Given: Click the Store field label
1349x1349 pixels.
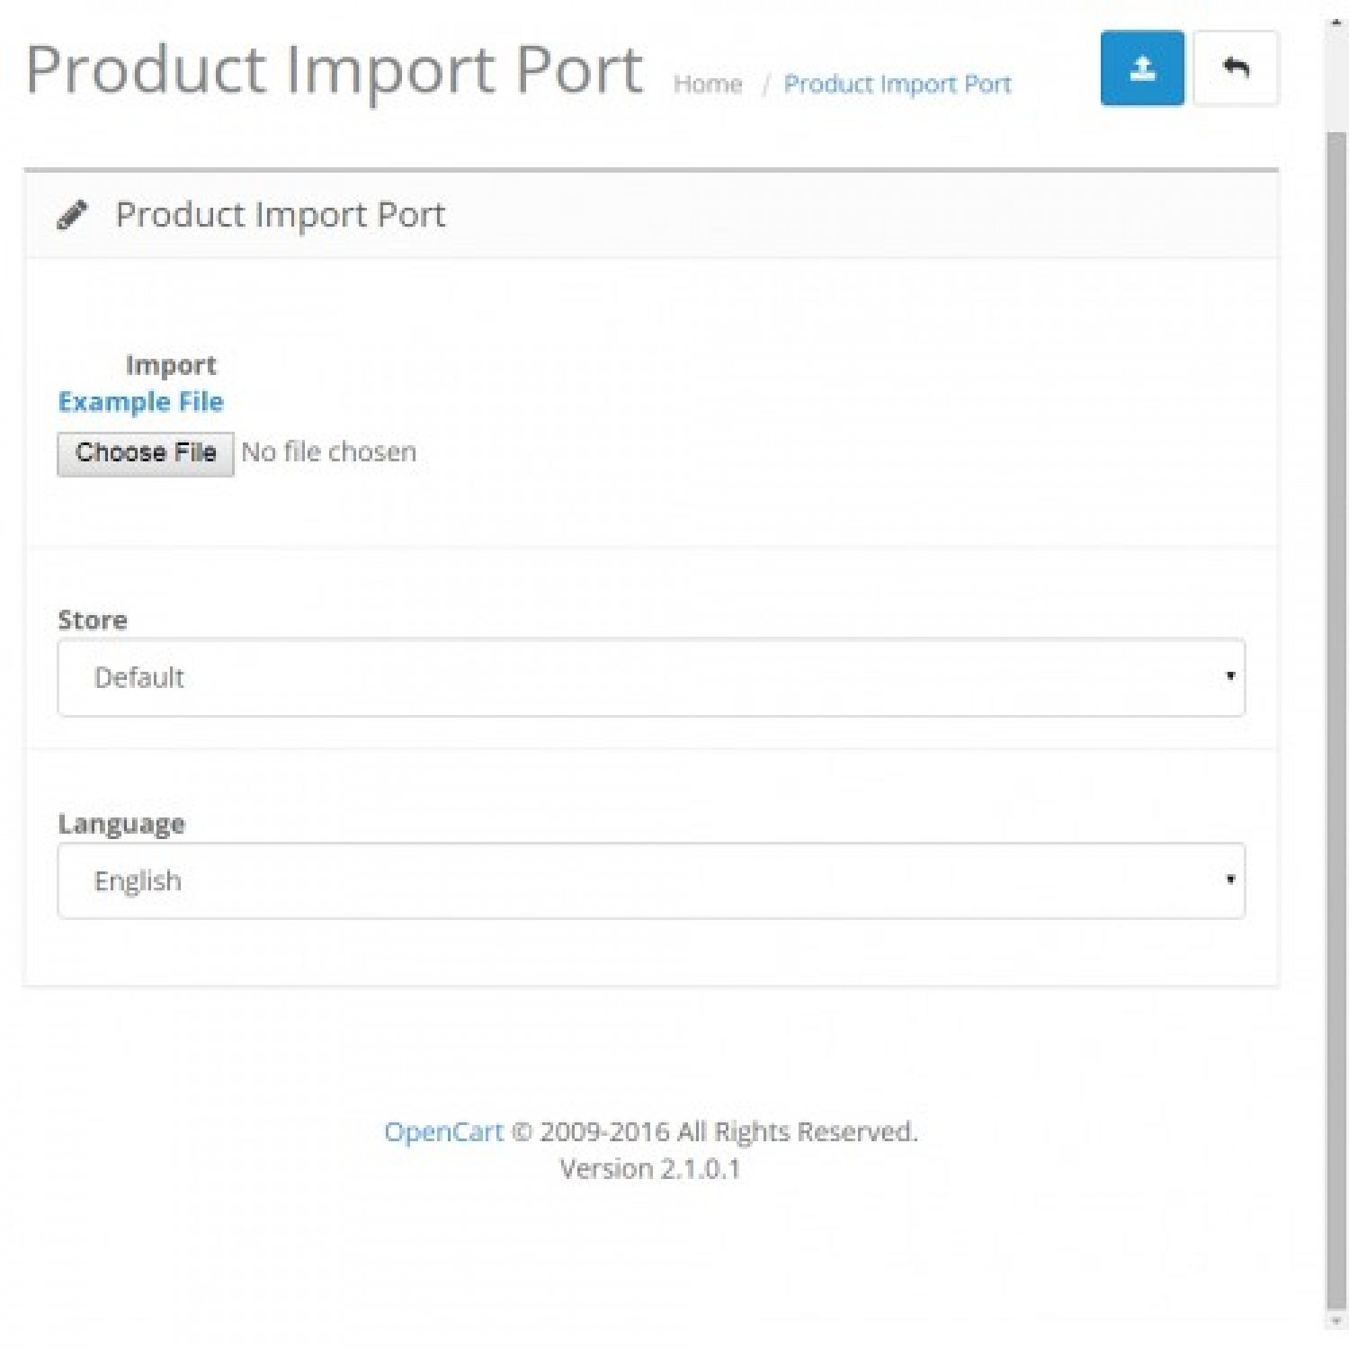Looking at the screenshot, I should (x=93, y=621).
